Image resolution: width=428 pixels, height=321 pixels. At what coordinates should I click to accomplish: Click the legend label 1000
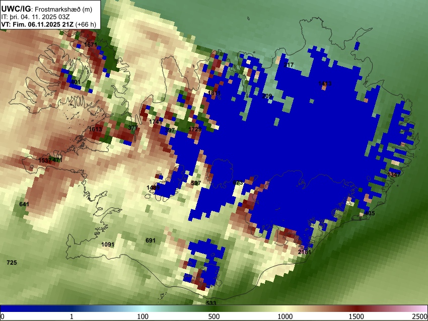(285, 316)
